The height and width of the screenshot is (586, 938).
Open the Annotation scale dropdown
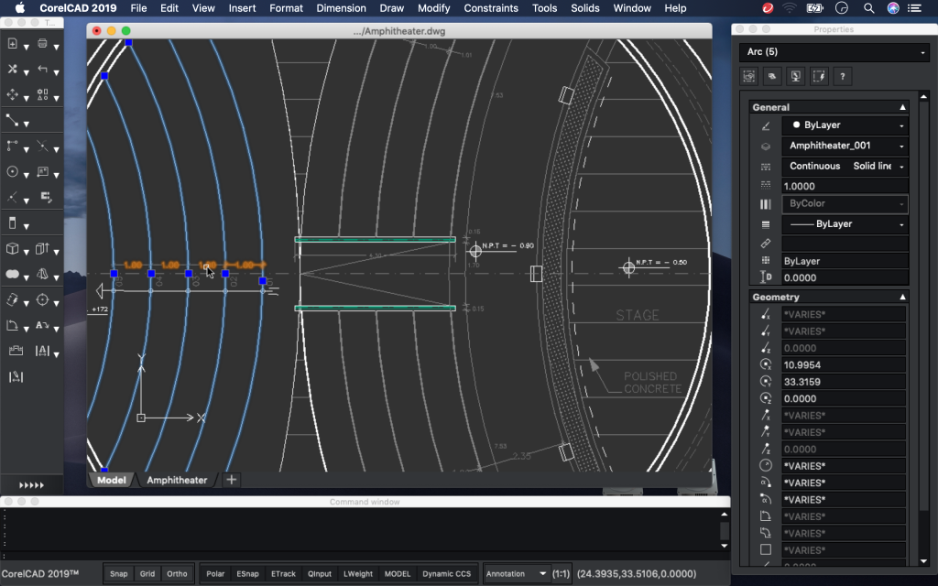click(517, 573)
